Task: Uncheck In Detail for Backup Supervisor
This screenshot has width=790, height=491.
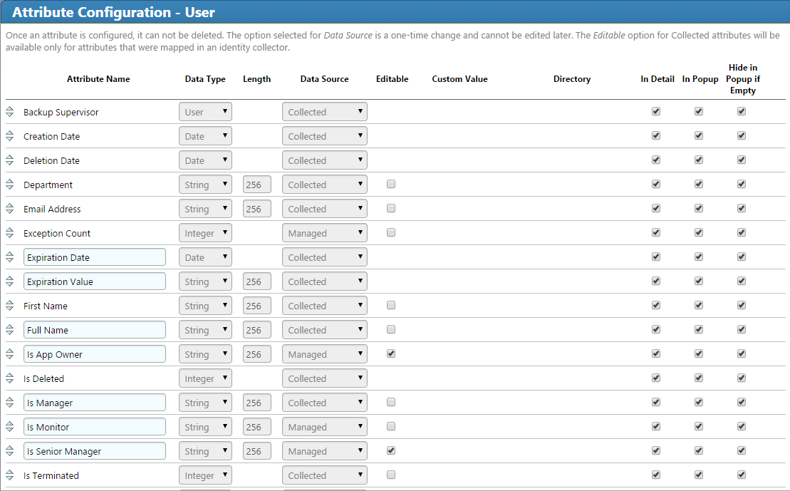Action: coord(655,111)
